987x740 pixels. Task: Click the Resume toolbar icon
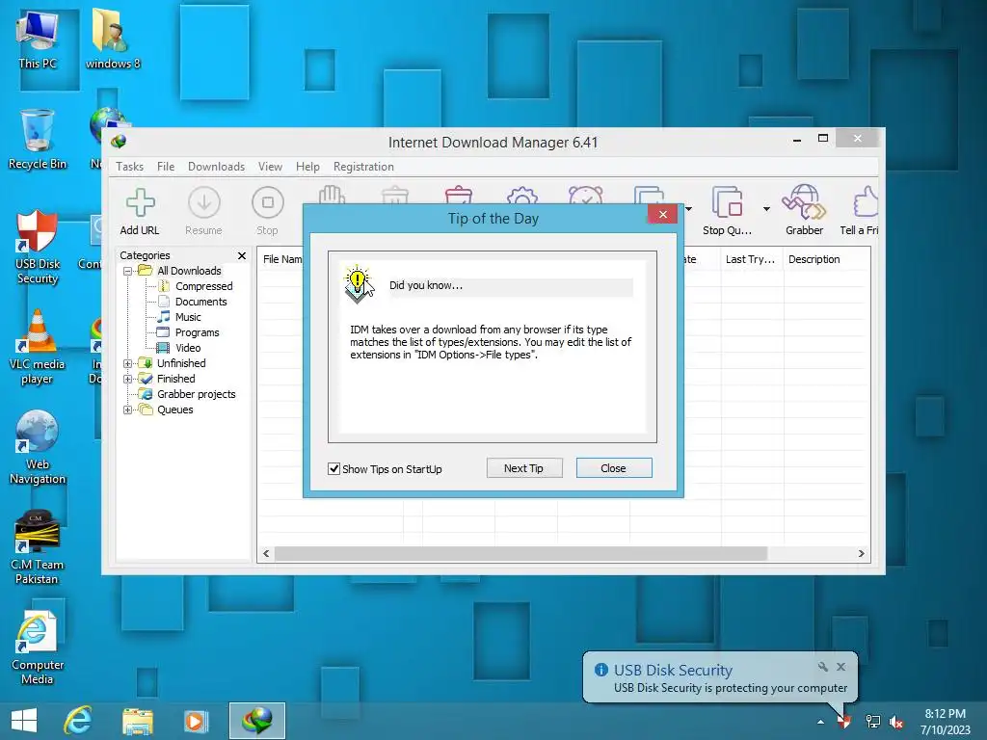point(204,212)
